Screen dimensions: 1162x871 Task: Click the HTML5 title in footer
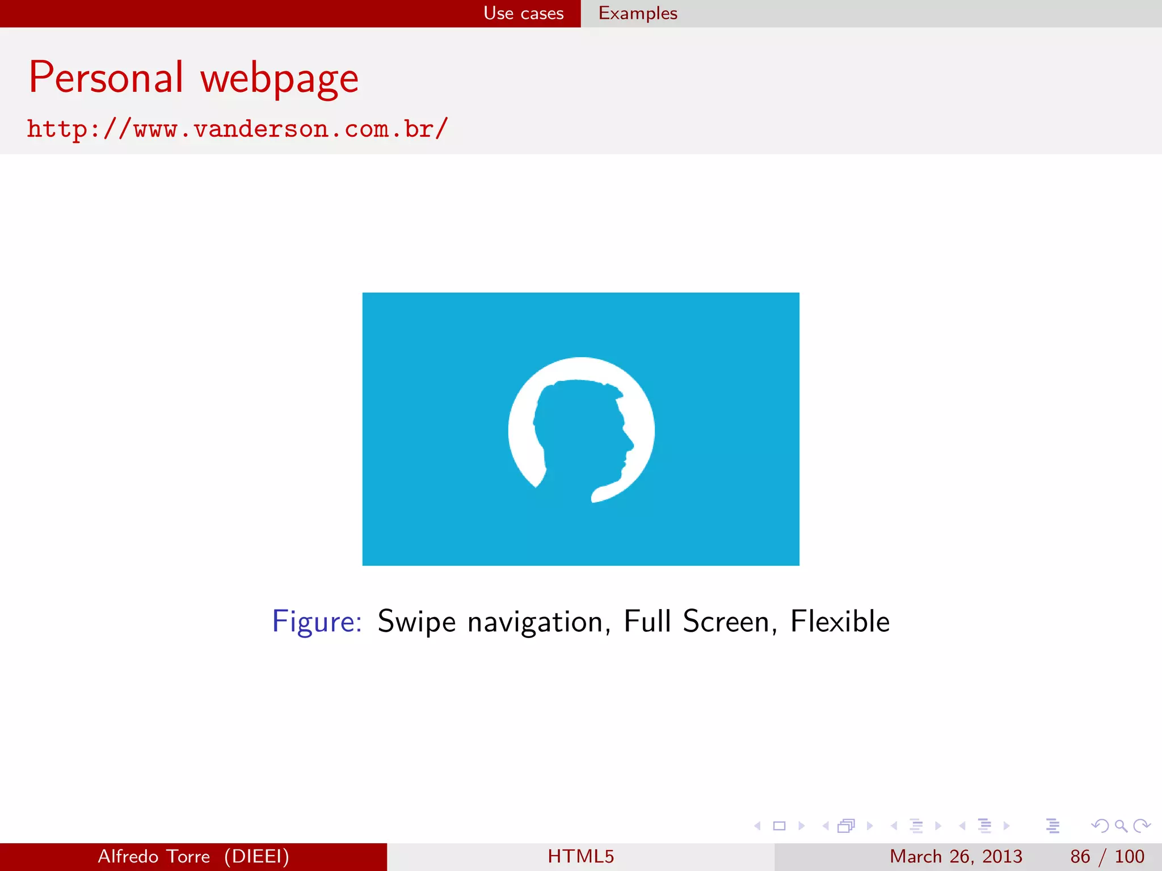point(581,856)
